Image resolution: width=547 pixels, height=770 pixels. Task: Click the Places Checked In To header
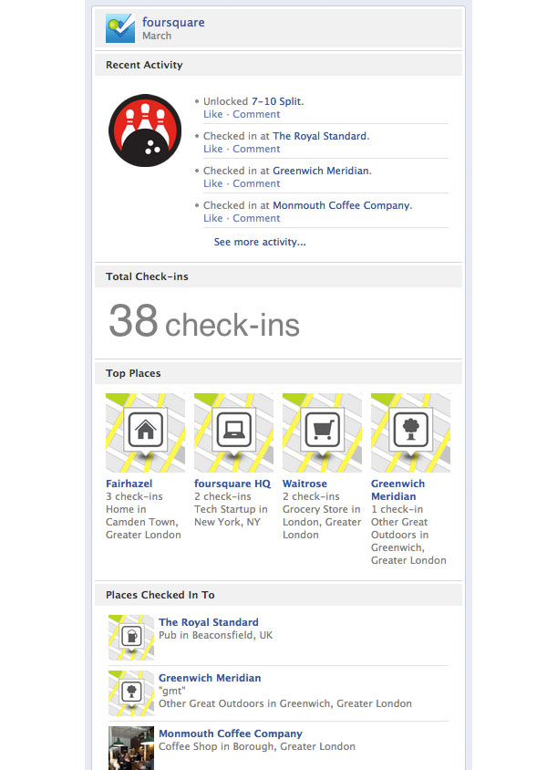tap(278, 595)
